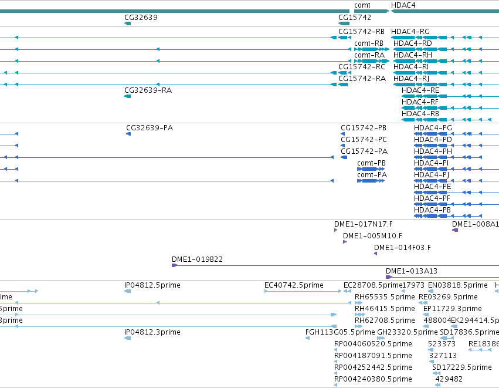The width and height of the screenshot is (499, 388).
Task: Select transcript comt-RB
Action: click(368, 43)
